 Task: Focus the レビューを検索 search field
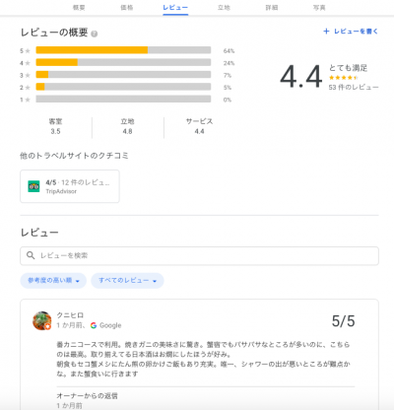pyautogui.click(x=199, y=255)
